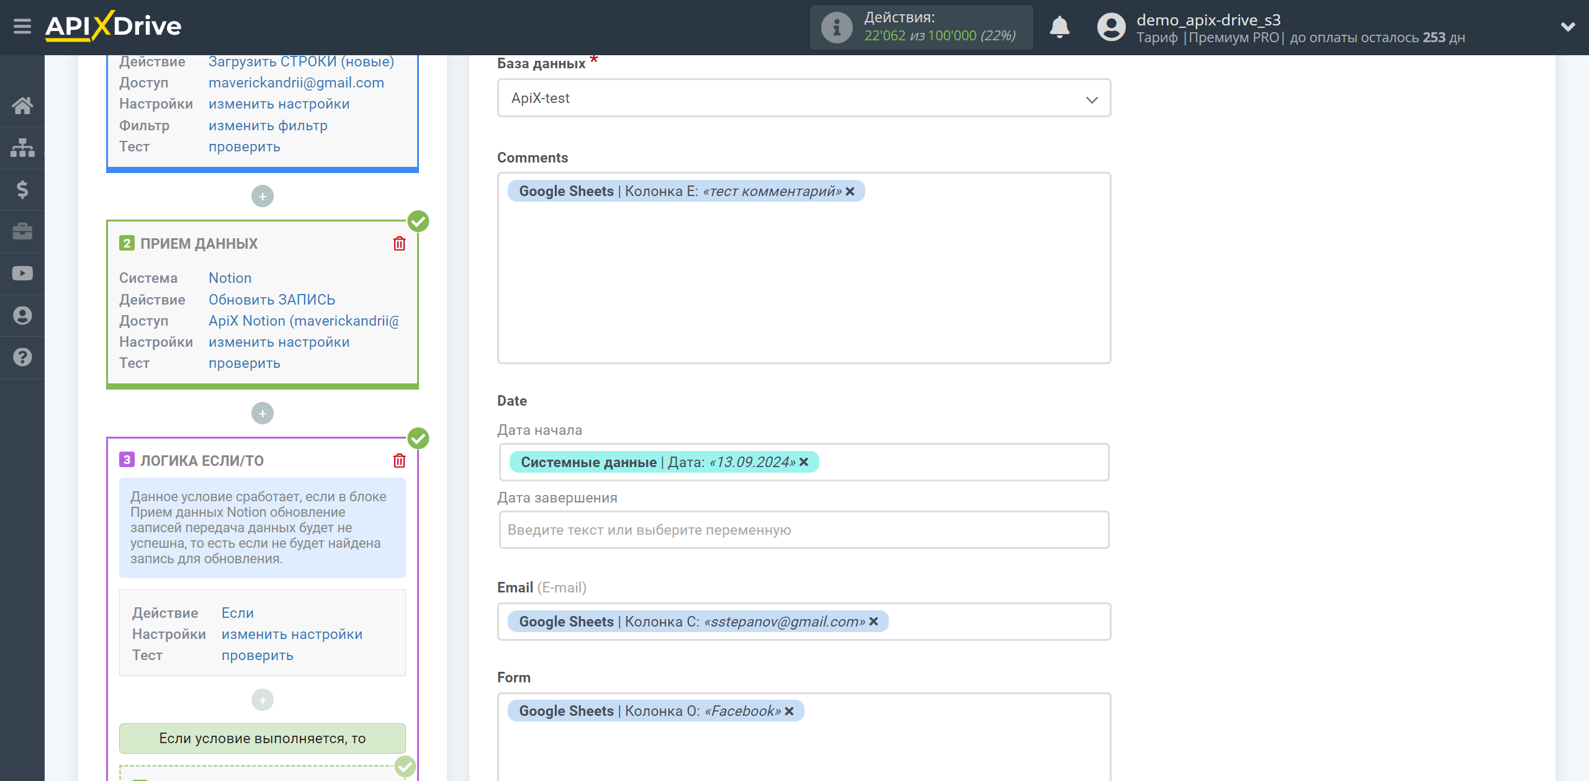The height and width of the screenshot is (781, 1589).
Task: Add a step after block 1
Action: click(263, 197)
